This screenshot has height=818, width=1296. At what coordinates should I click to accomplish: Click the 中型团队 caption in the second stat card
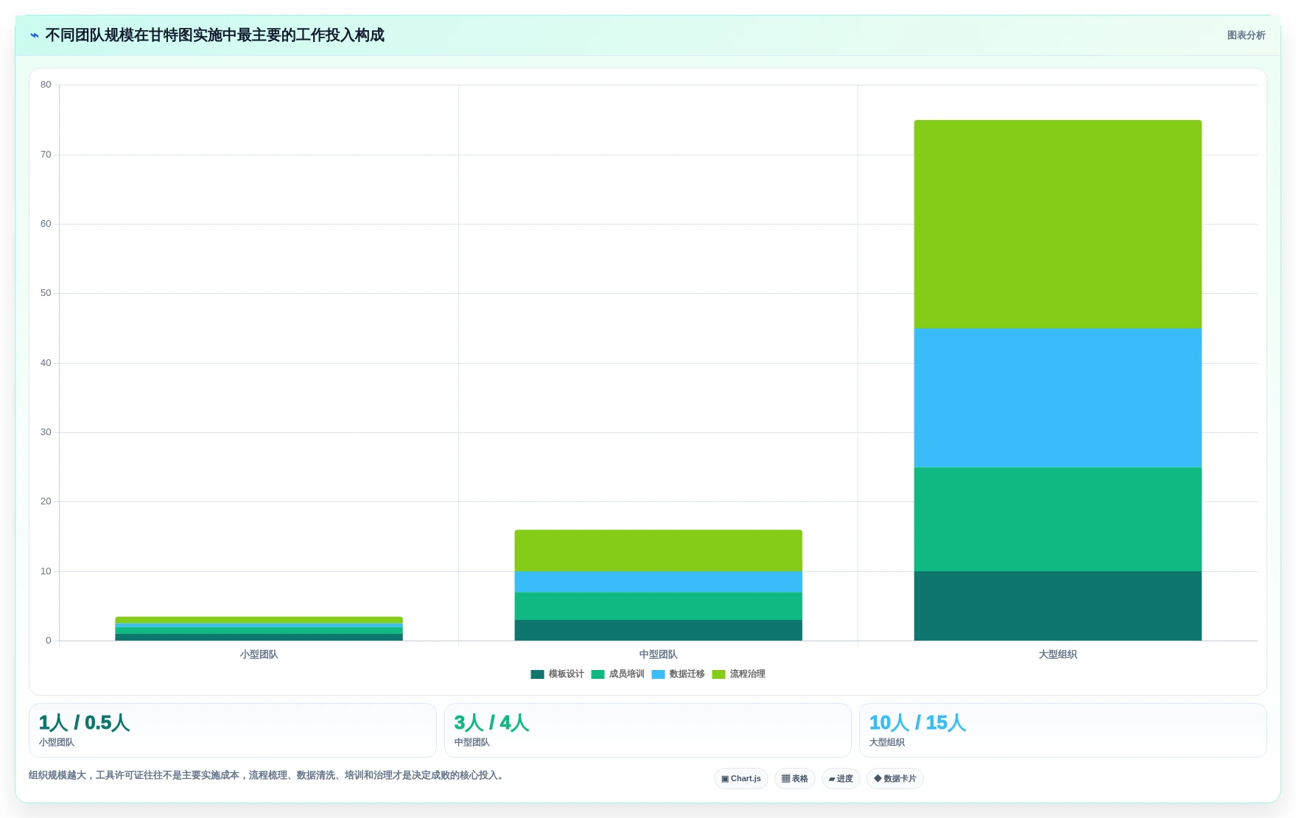(472, 742)
